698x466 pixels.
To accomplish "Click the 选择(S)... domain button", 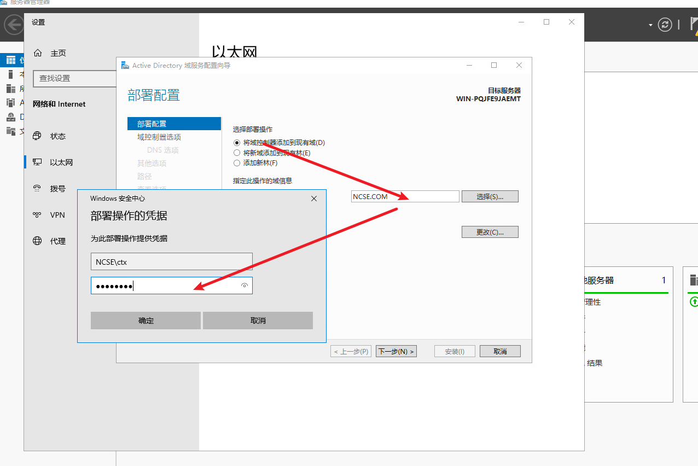I will click(490, 196).
